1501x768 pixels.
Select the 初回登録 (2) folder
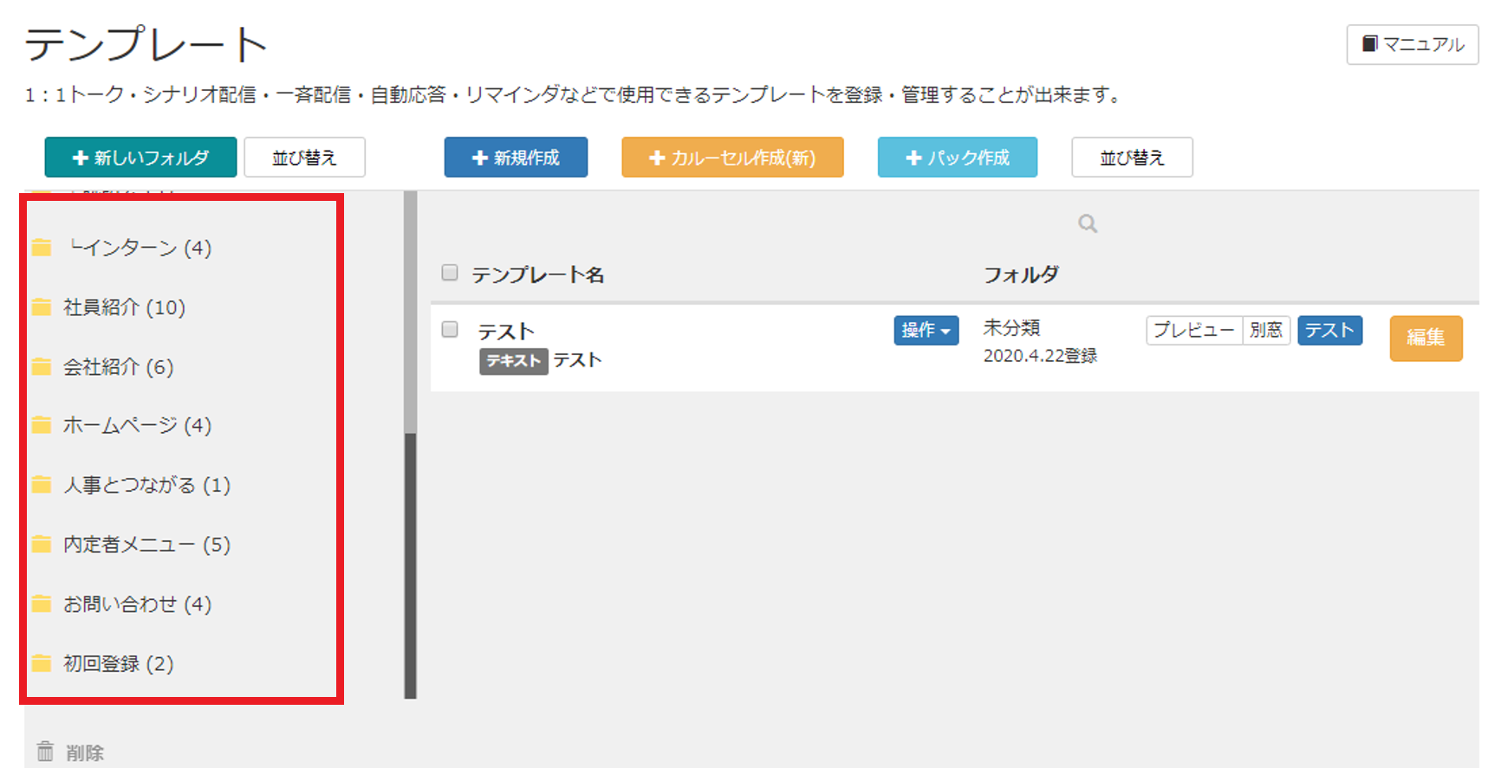pos(118,664)
